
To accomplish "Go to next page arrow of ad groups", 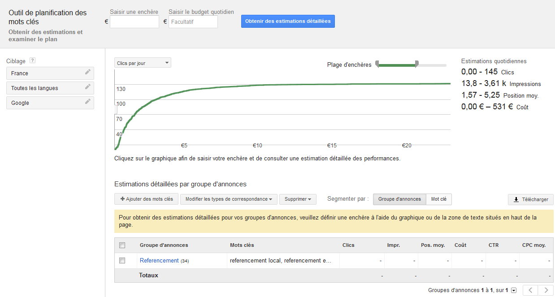I will pyautogui.click(x=546, y=290).
